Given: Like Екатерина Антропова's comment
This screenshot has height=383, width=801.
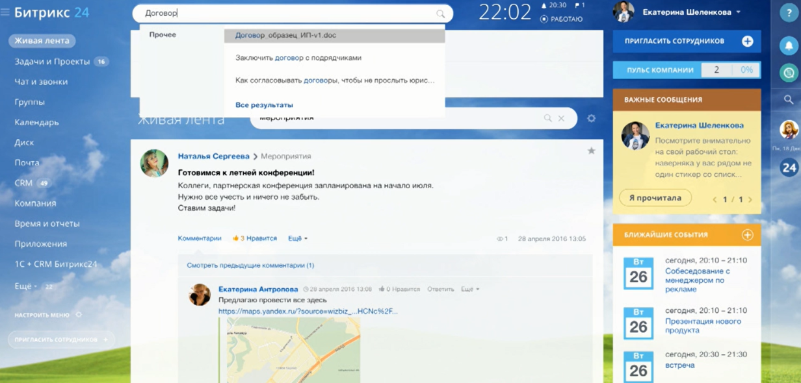Looking at the screenshot, I should tap(399, 289).
